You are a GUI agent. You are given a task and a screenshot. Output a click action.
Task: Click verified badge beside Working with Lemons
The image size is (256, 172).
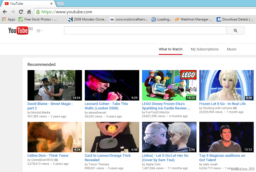point(235,108)
